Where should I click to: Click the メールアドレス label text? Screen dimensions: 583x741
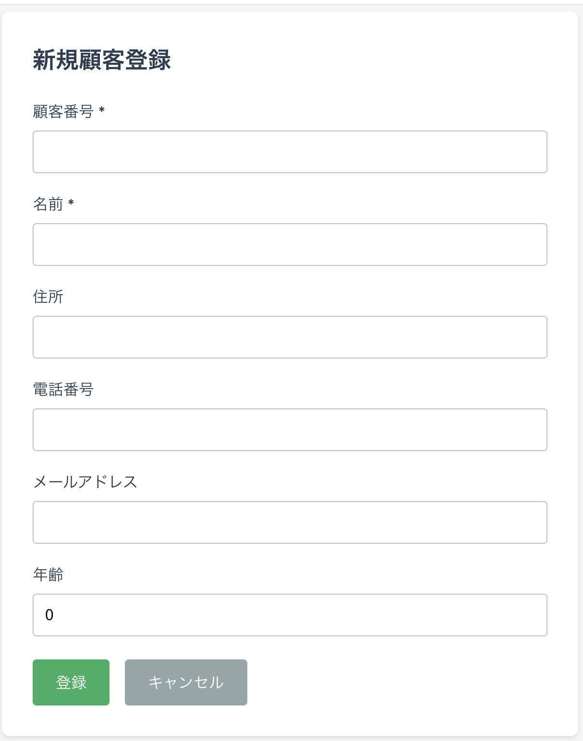pos(85,482)
